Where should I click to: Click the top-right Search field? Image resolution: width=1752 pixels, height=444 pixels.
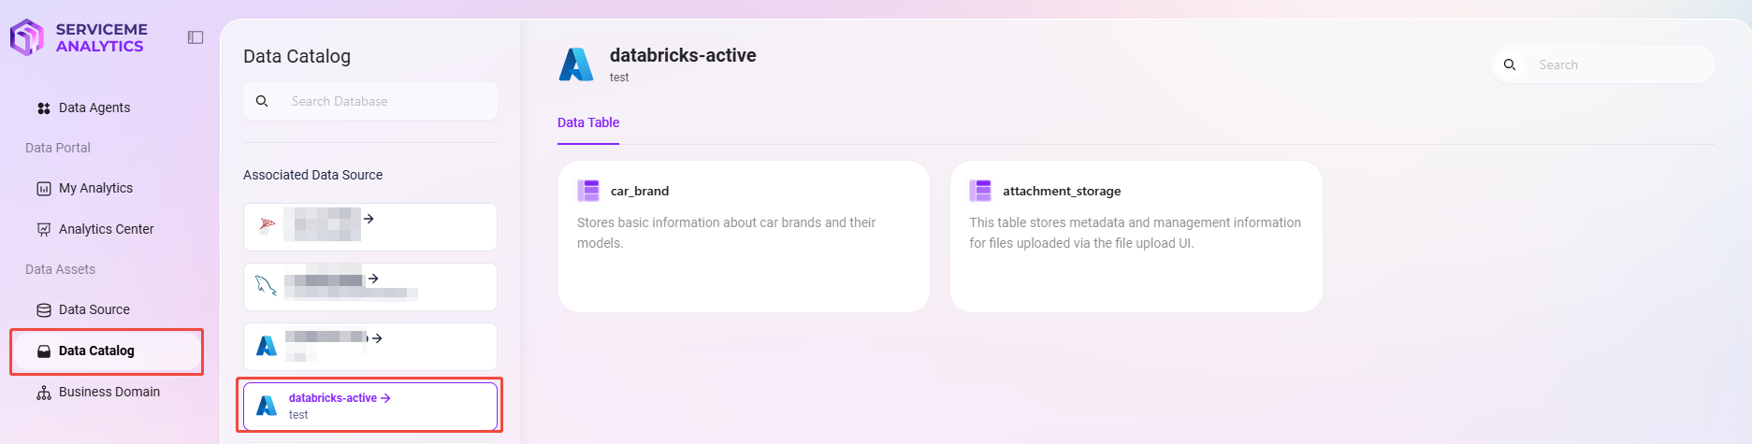pyautogui.click(x=1603, y=64)
